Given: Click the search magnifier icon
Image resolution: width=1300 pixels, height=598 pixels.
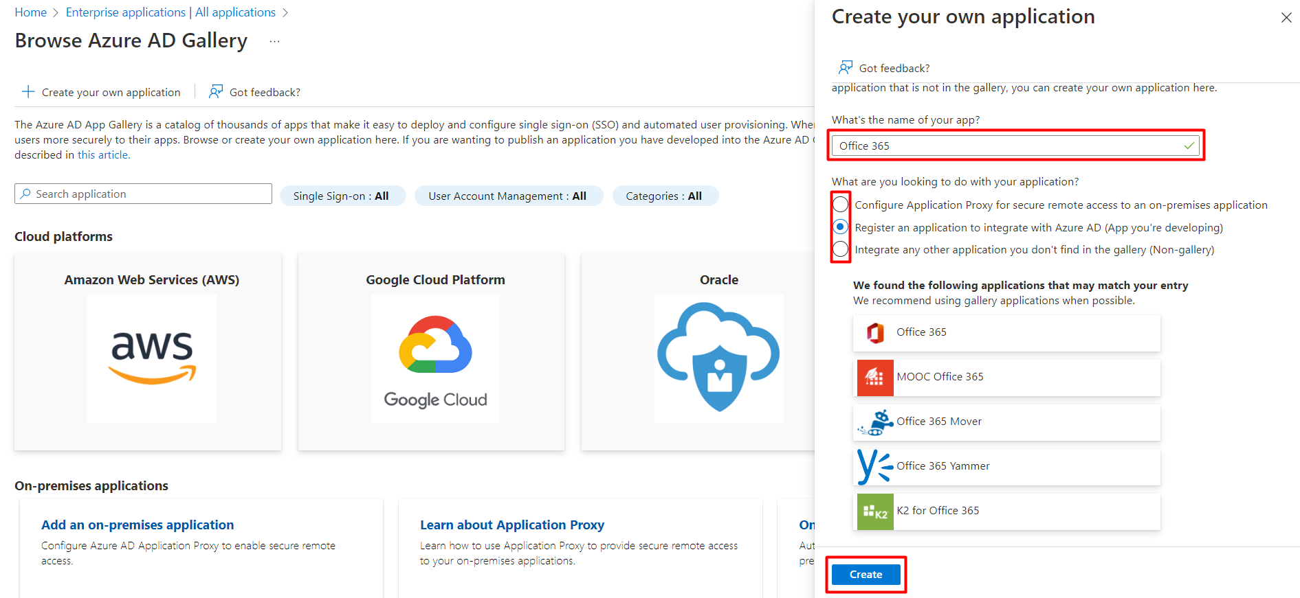Looking at the screenshot, I should [x=25, y=194].
